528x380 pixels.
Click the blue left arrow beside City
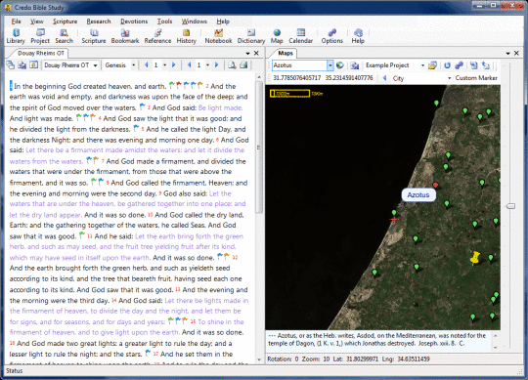click(384, 78)
